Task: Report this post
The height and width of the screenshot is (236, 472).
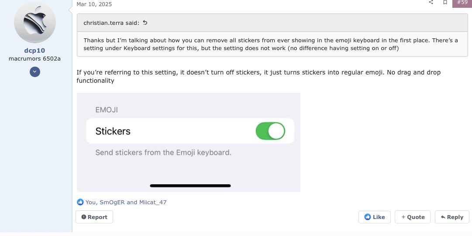Action: tap(94, 217)
